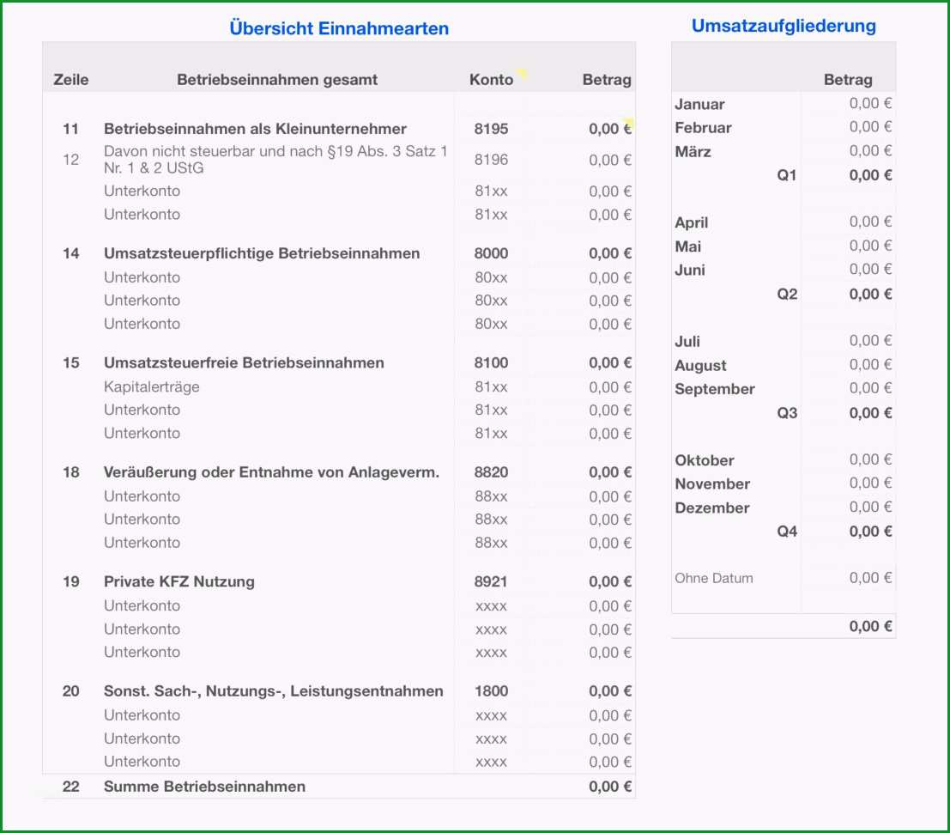
Task: Click the 'Q3' quarter subtotal label
Action: (787, 413)
